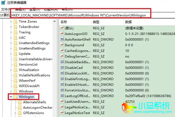175x117 pixels.
Task: Click the ab icon of DebugServerC value
Action: coord(62,56)
